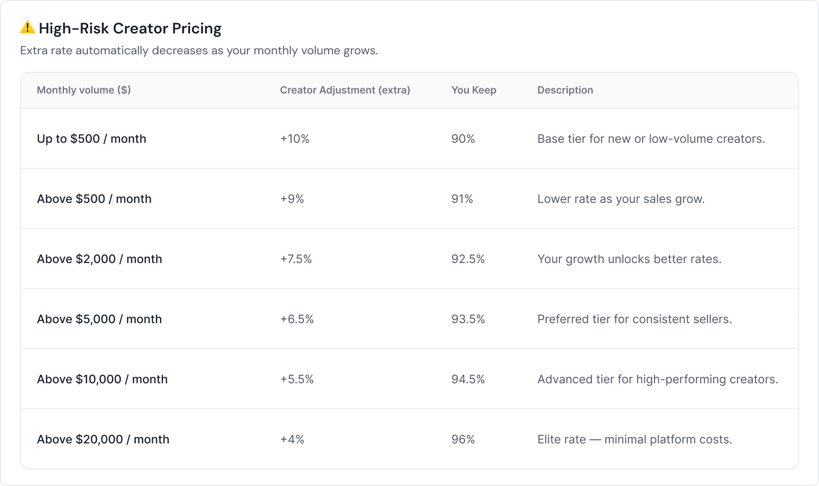Click the Above $2,000 / month row label
Screen dimensions: 819x486
point(99,259)
